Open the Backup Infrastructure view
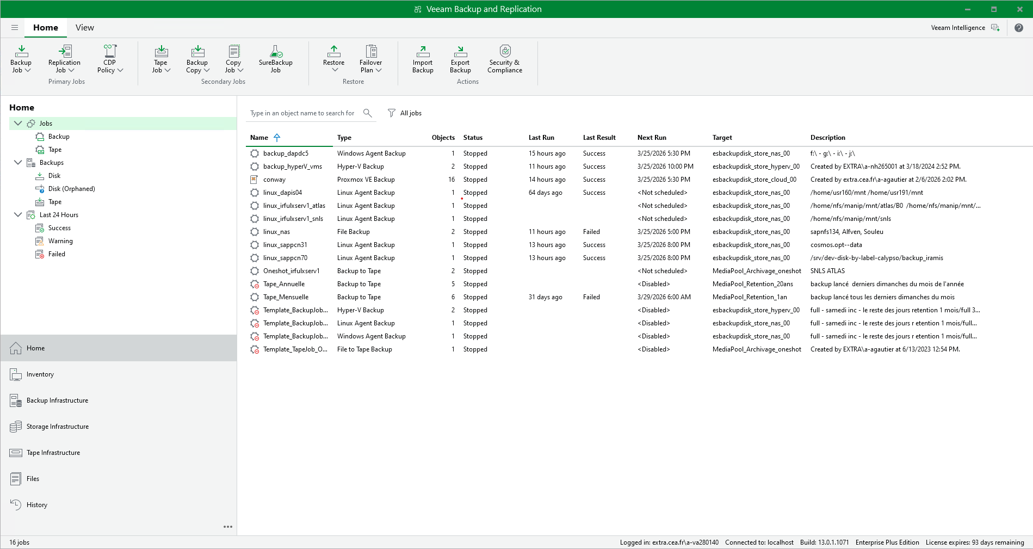Viewport: 1033px width, 549px height. pos(57,400)
